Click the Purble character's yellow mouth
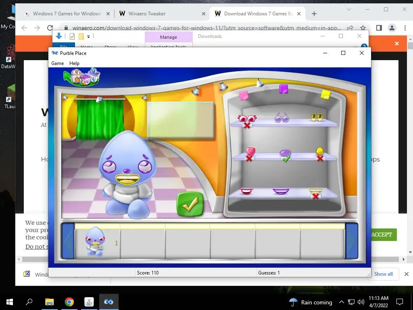The width and height of the screenshot is (413, 310). [127, 180]
